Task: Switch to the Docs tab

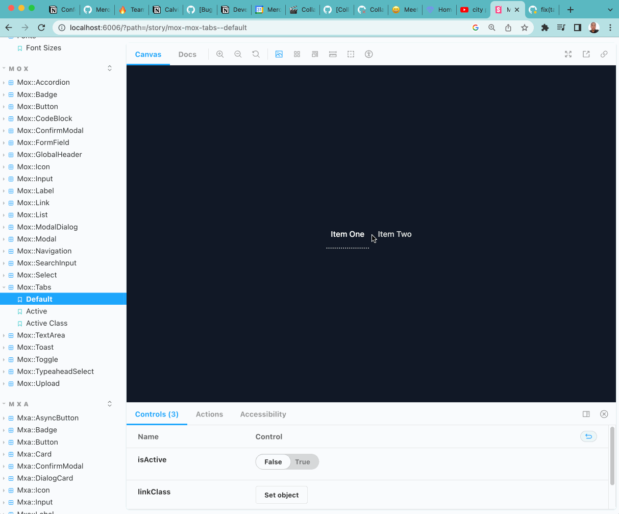Action: (x=187, y=54)
